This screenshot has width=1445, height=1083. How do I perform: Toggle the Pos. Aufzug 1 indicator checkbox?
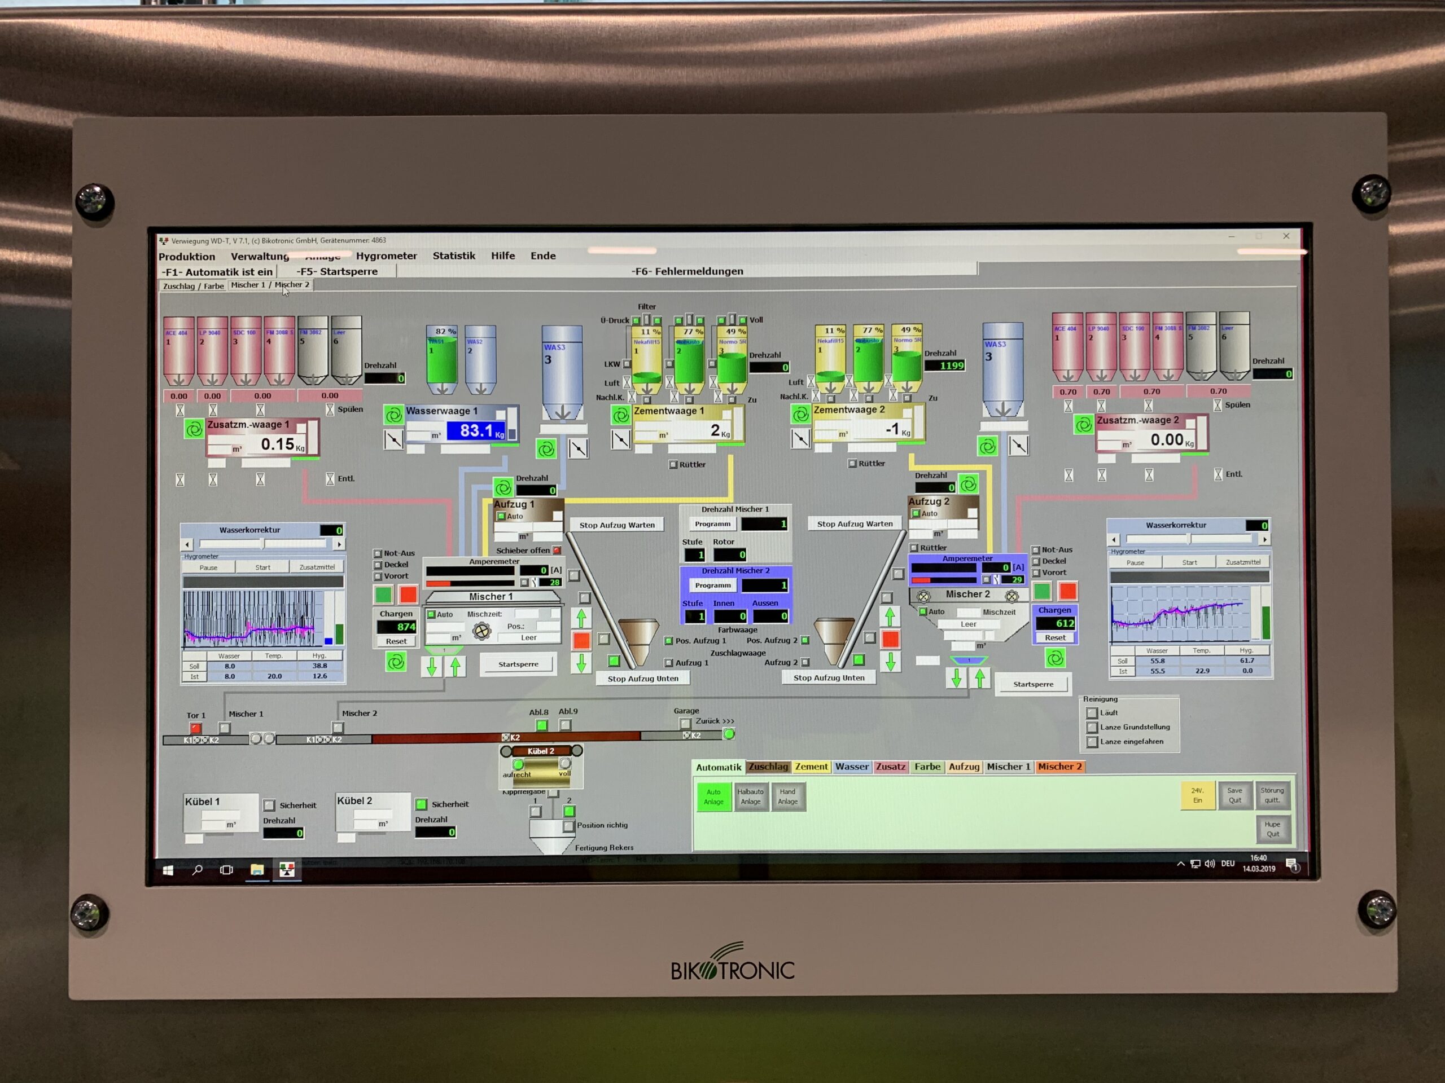tap(668, 641)
